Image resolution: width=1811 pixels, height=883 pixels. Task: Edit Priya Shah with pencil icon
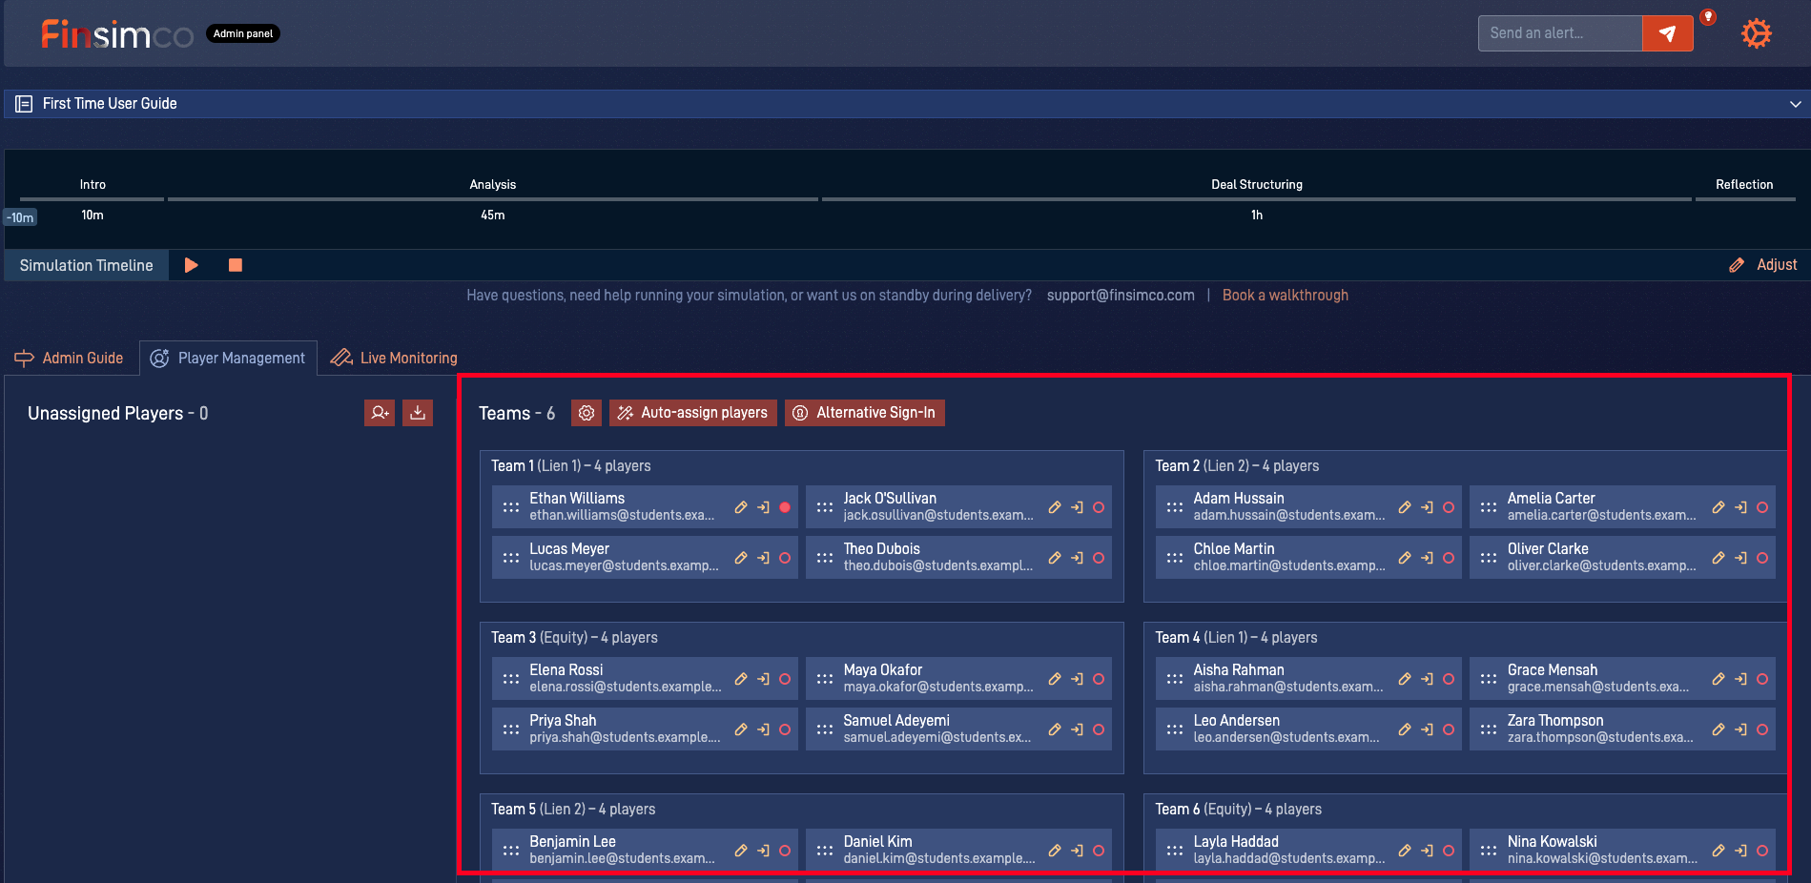point(741,729)
